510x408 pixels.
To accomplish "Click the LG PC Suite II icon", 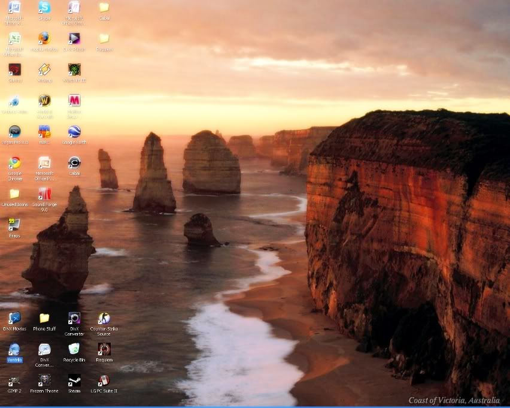I will click(104, 380).
